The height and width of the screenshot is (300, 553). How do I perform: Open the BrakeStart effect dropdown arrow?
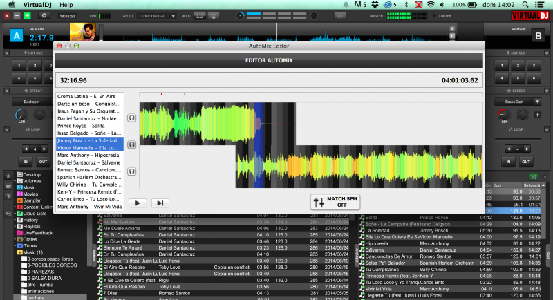(x=538, y=102)
